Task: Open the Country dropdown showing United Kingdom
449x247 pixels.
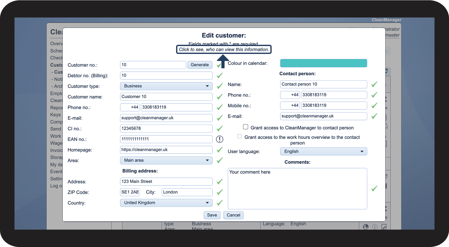Action: [x=166, y=203]
